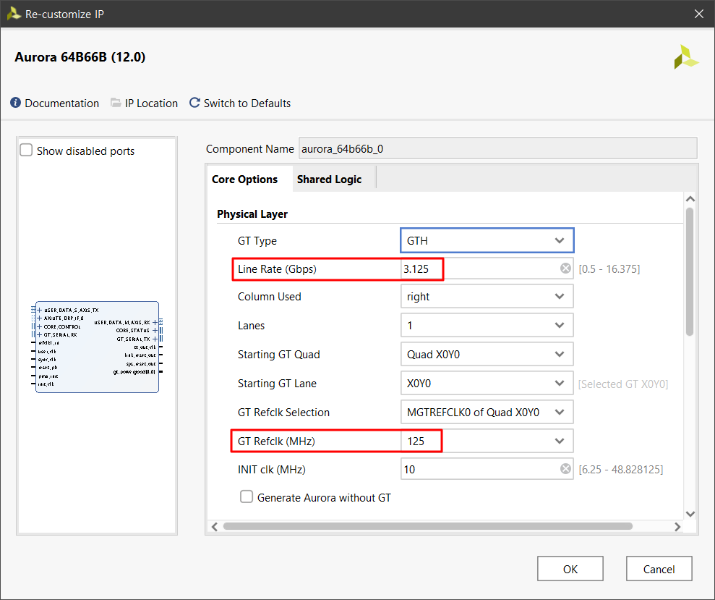715x600 pixels.
Task: Click the scroll down arrow
Action: (x=690, y=514)
